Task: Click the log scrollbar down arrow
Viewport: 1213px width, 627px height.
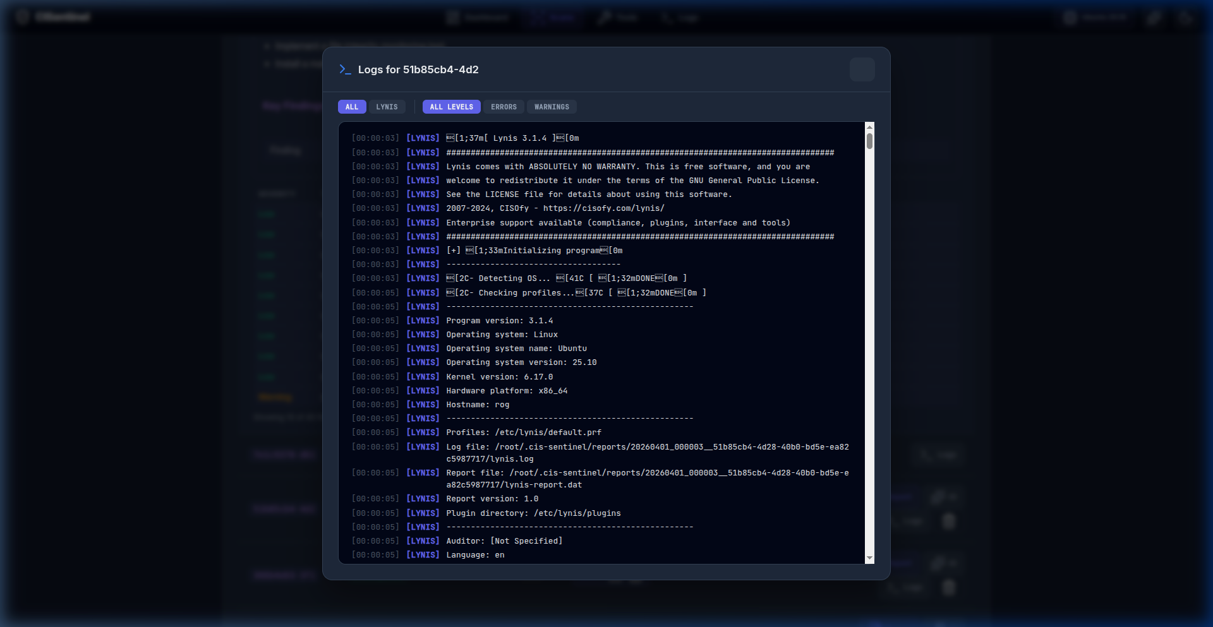Action: click(x=869, y=558)
